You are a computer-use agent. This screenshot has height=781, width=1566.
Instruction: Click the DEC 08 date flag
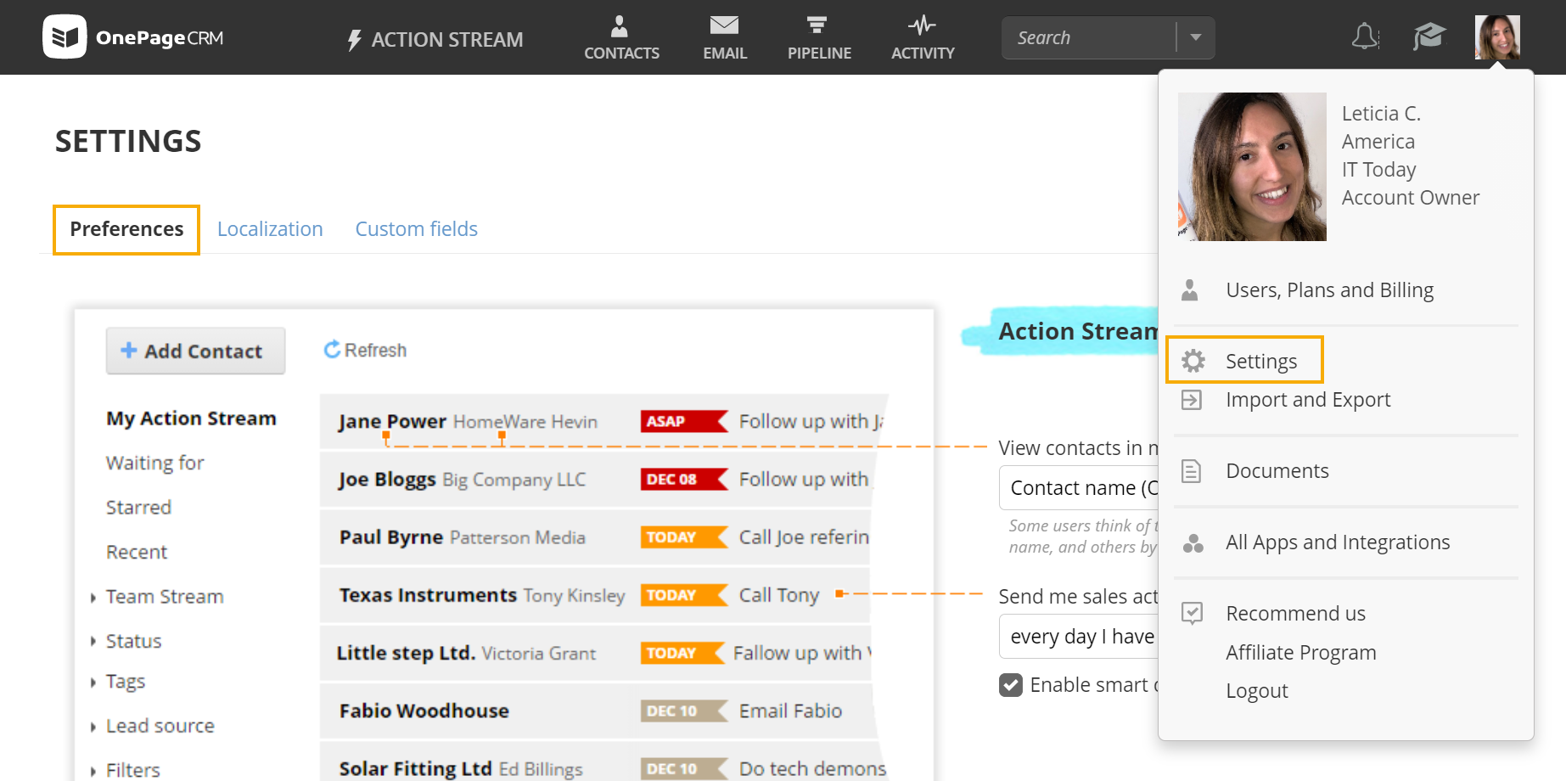(x=684, y=479)
